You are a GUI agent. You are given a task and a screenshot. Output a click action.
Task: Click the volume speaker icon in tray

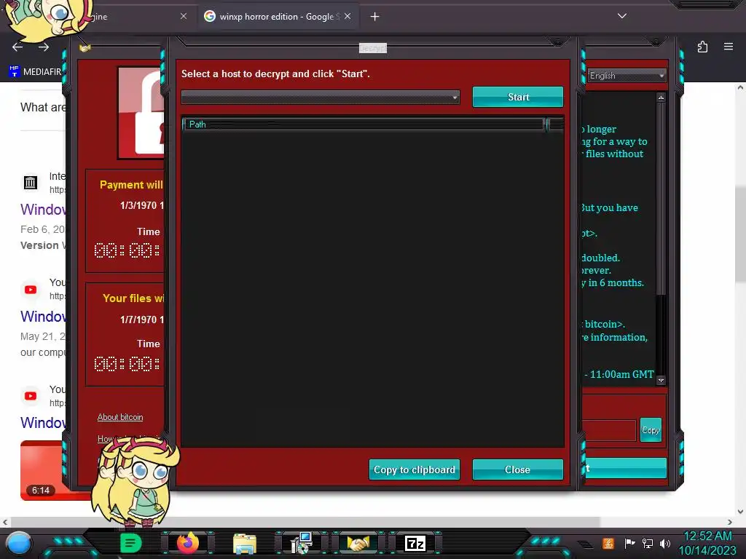click(665, 543)
